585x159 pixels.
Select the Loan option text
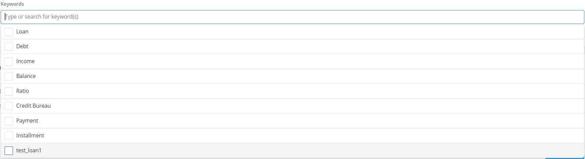[22, 32]
